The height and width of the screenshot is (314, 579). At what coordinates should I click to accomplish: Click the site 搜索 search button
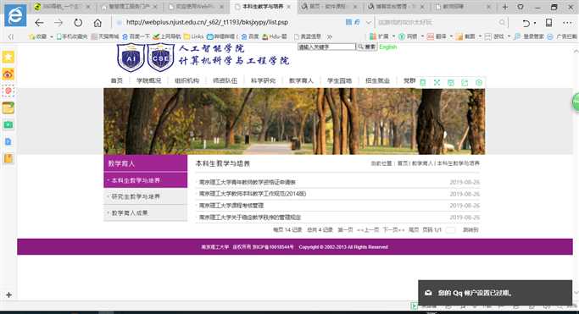[367, 47]
